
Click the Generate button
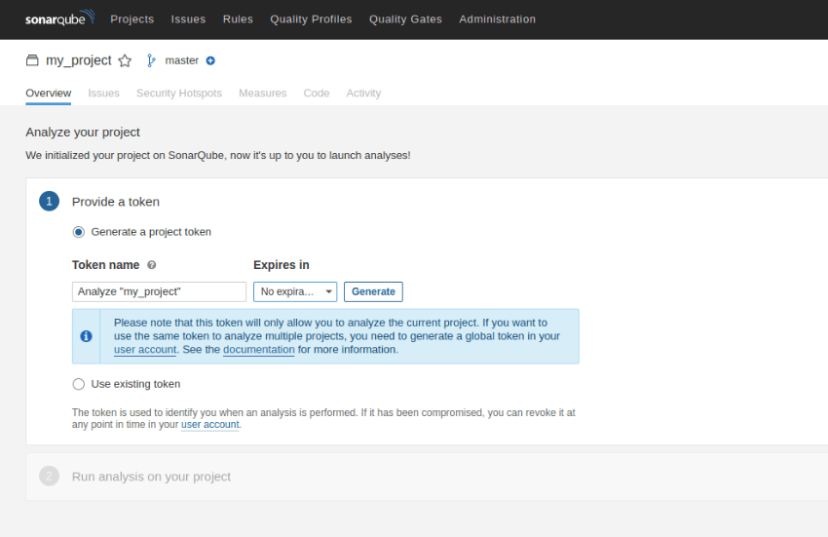pyautogui.click(x=373, y=291)
